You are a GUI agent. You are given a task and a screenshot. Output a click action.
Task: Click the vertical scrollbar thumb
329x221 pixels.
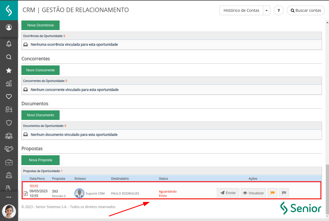(x=327, y=189)
